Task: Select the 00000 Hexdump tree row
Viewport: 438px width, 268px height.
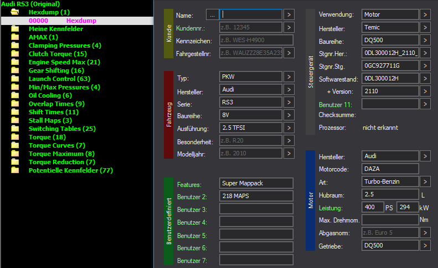Action: (x=77, y=21)
